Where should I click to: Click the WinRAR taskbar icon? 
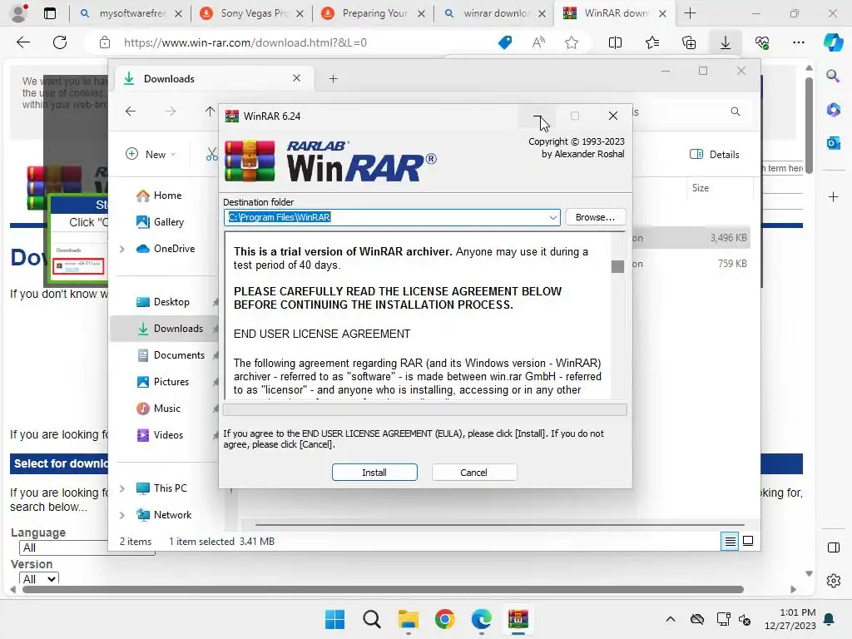518,619
